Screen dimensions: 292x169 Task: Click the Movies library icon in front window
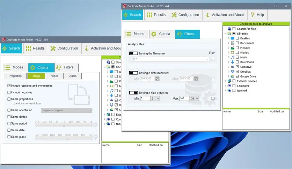[232, 52]
